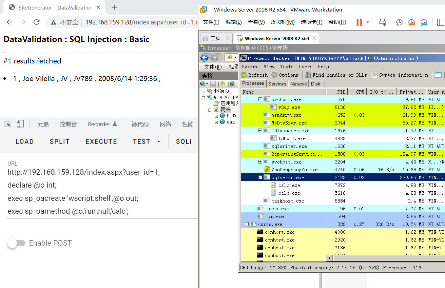Open the Users menu in Process Hacker

(306, 66)
